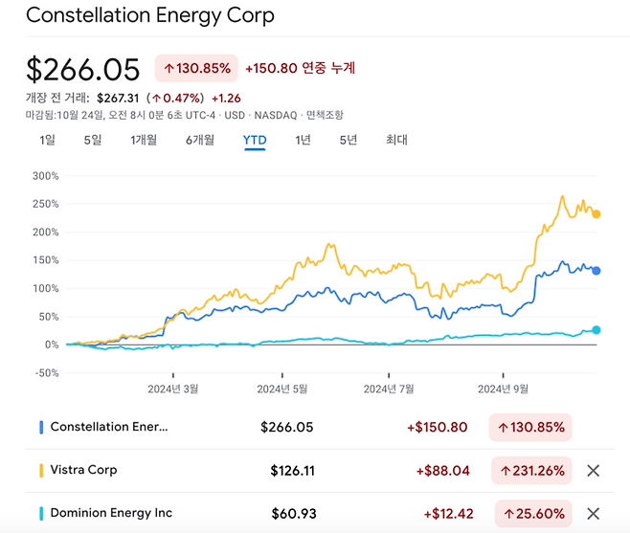This screenshot has width=630, height=533.
Task: Click the Vistra Corp yellow color marker
Action: coord(41,470)
